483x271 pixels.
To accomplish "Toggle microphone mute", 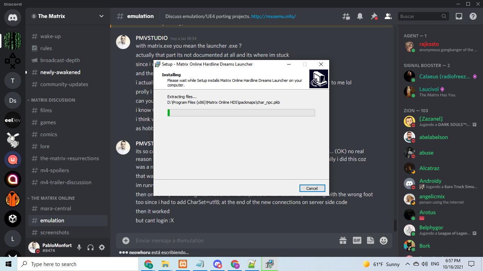I will 79,247.
